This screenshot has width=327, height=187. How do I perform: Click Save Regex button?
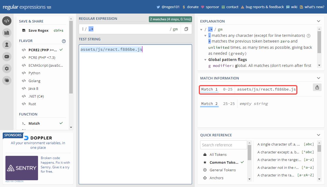(x=38, y=31)
